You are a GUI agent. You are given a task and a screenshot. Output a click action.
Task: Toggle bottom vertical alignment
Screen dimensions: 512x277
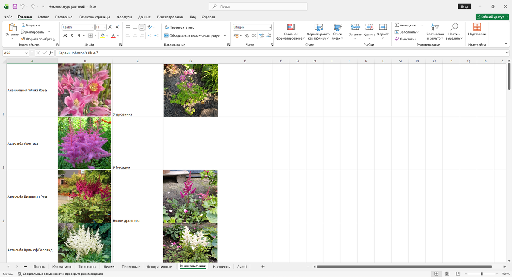click(142, 27)
